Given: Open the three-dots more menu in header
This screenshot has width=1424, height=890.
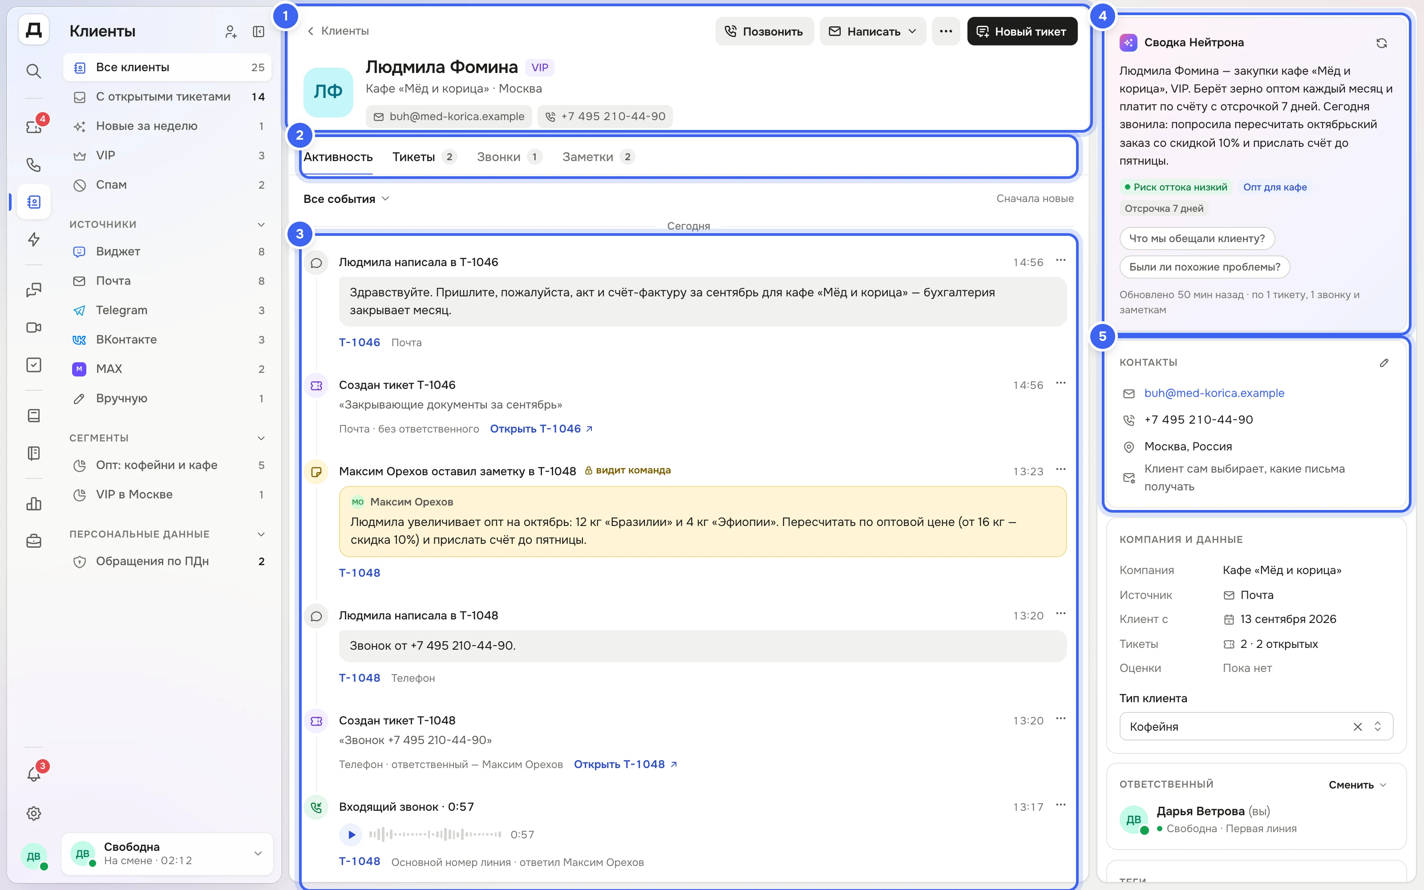Looking at the screenshot, I should click(x=946, y=31).
